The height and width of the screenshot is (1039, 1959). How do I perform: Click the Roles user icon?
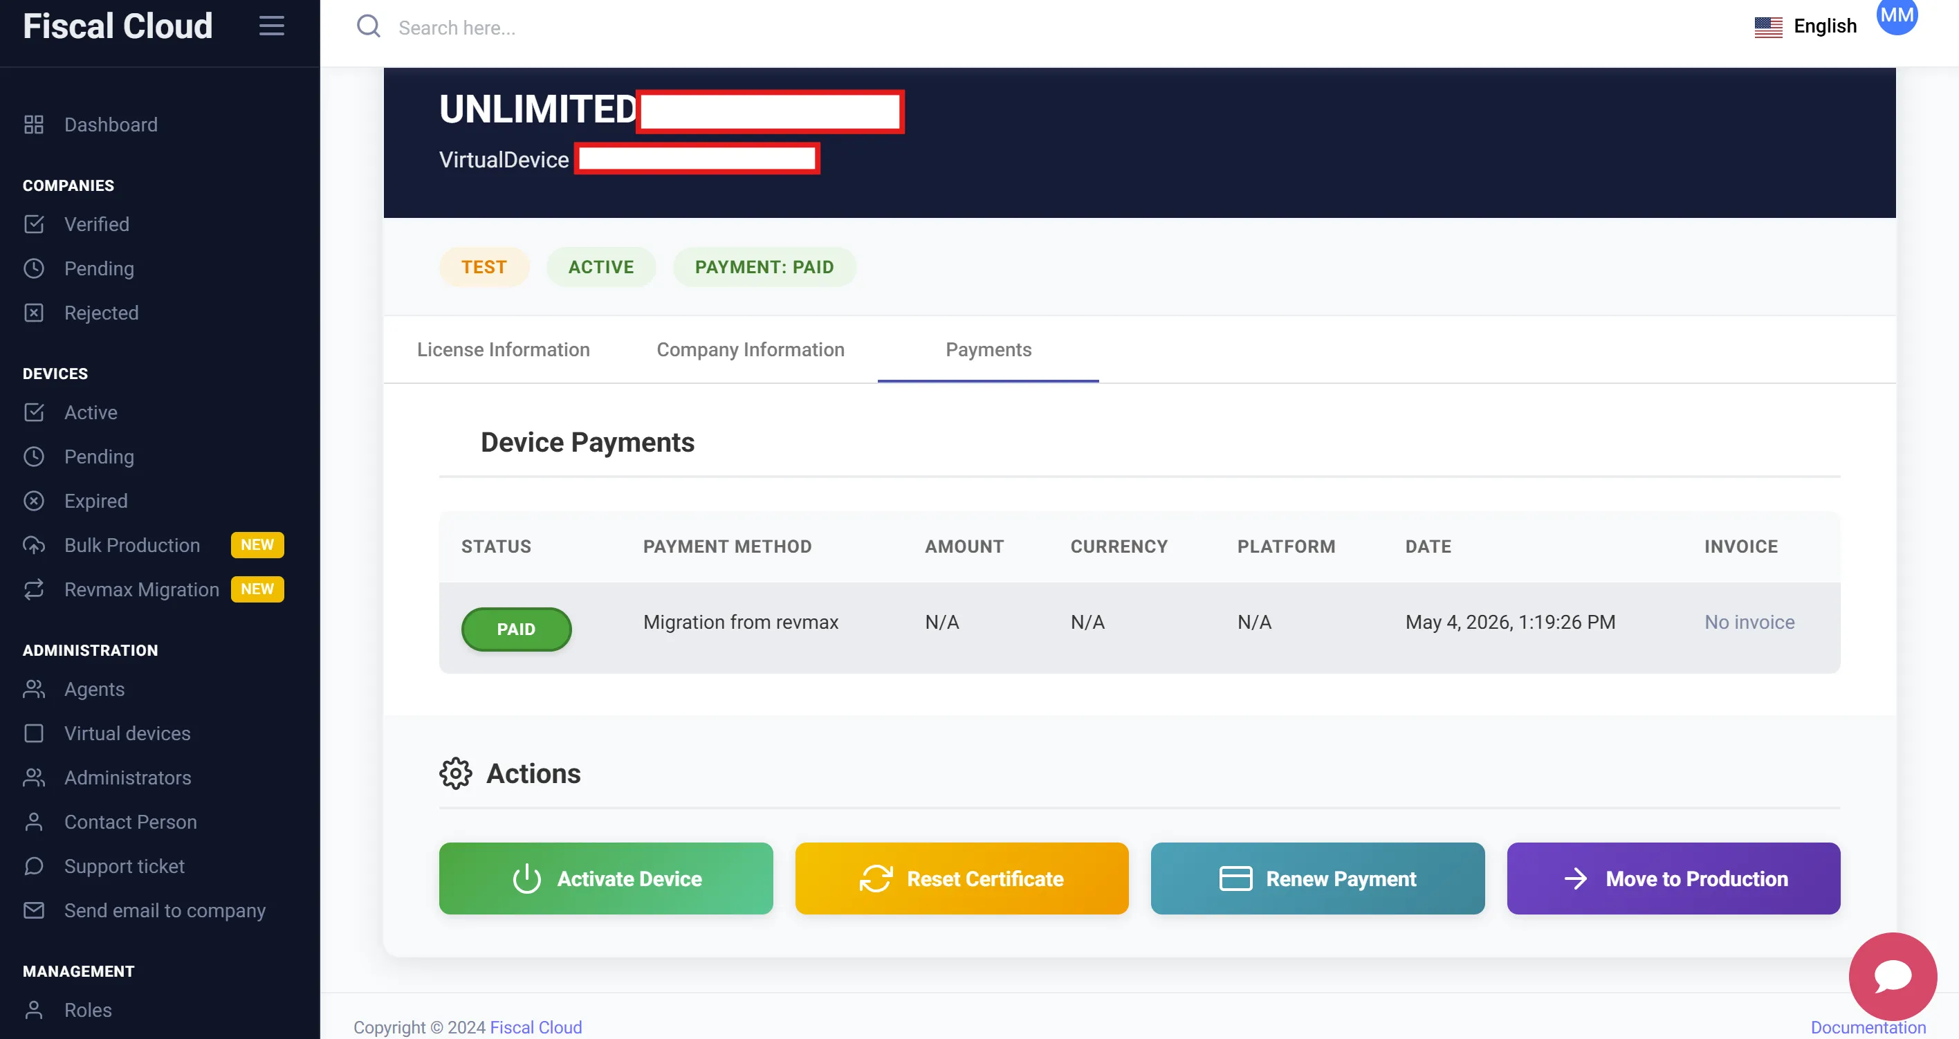pos(33,1010)
